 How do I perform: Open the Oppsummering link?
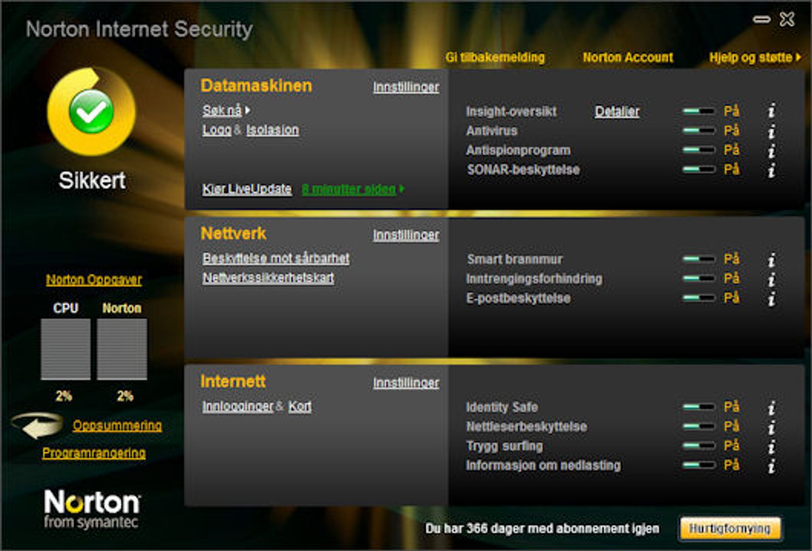pyautogui.click(x=117, y=426)
